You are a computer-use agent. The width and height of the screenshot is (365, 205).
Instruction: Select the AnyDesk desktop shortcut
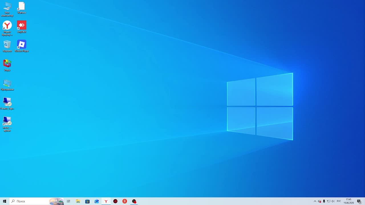pyautogui.click(x=22, y=27)
